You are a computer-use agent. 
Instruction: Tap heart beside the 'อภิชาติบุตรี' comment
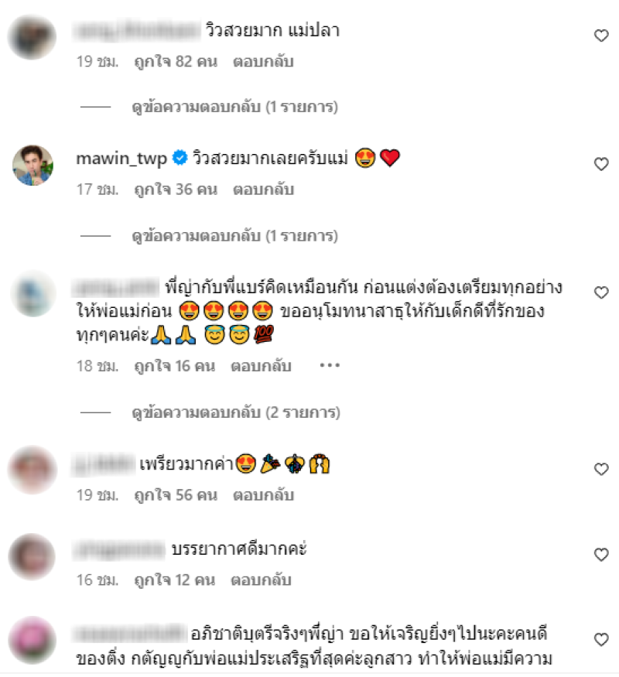point(601,639)
